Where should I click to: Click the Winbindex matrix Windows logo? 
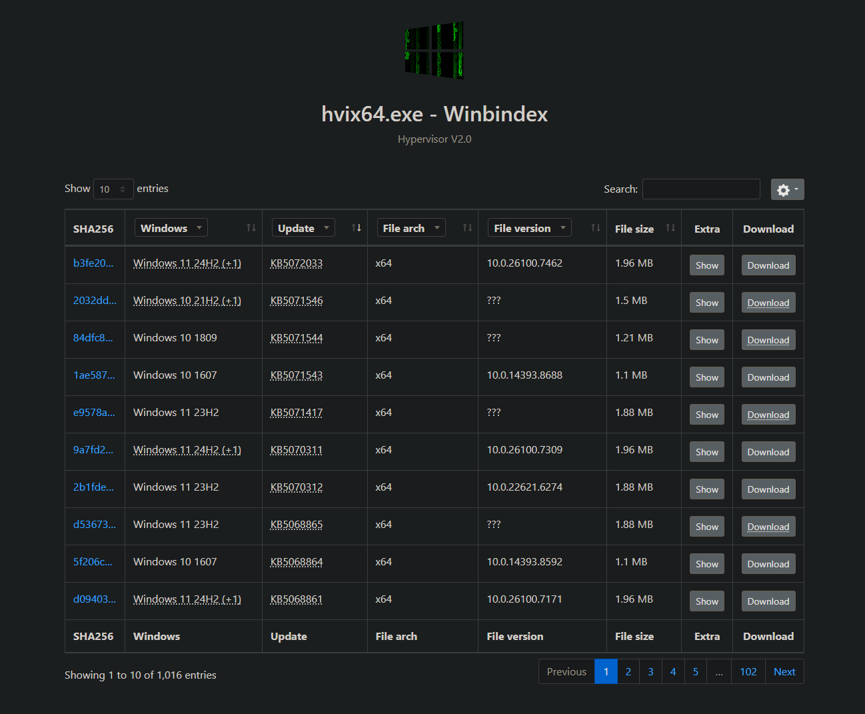(x=434, y=51)
